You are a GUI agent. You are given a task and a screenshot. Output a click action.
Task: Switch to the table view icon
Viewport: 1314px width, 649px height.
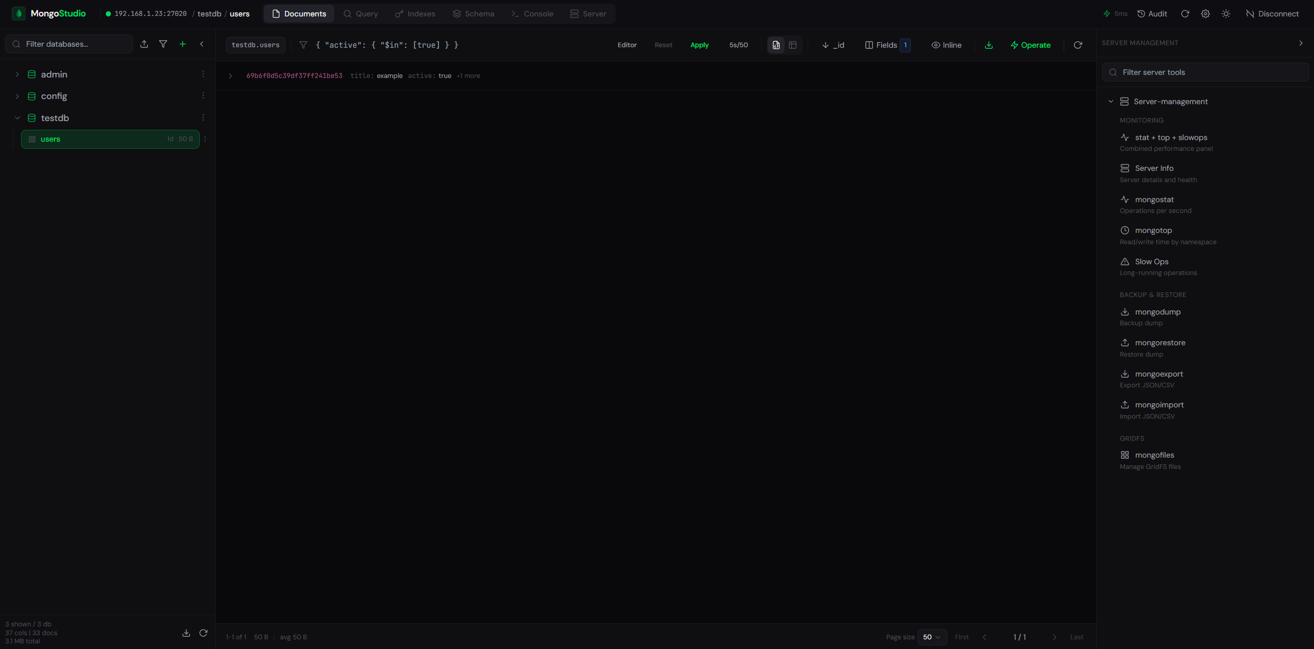[x=792, y=45]
